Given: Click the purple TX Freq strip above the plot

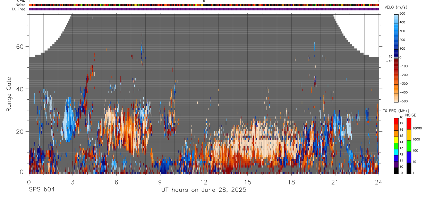Looking at the screenshot, I should [x=204, y=9].
